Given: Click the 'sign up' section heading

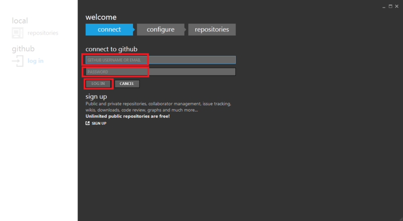Looking at the screenshot, I should 96,97.
